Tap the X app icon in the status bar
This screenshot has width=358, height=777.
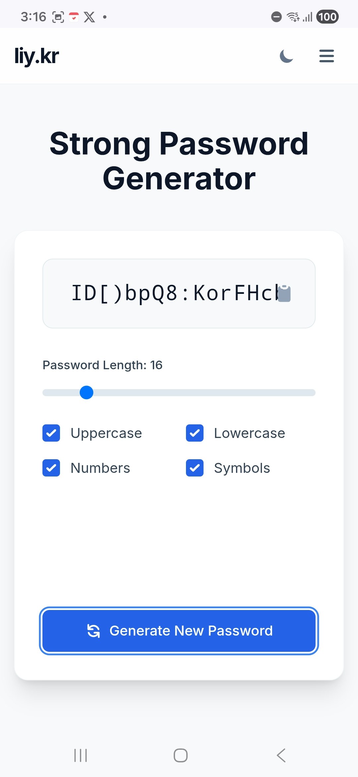coord(89,17)
